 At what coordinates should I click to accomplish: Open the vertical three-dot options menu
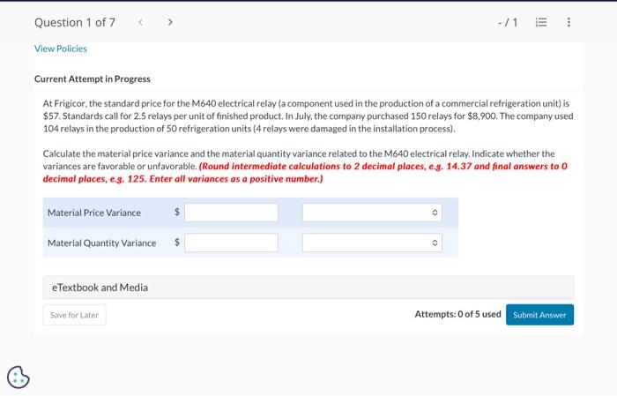(569, 22)
